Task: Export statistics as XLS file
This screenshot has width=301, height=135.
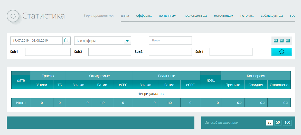Action: click(276, 41)
